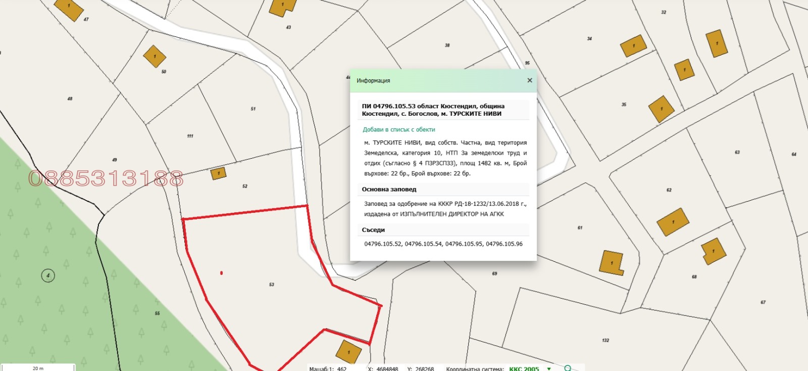
Task: Click the circled number 4 forest marker
Action: point(48,275)
